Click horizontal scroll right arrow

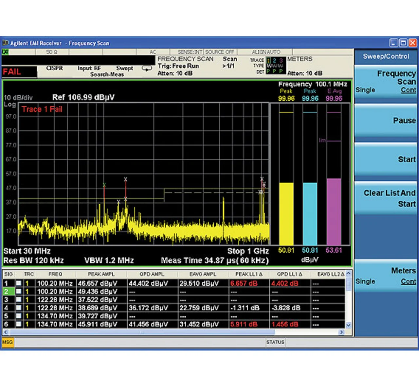[x=341, y=332]
